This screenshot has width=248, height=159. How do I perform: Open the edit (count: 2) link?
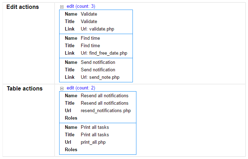pos(81,88)
